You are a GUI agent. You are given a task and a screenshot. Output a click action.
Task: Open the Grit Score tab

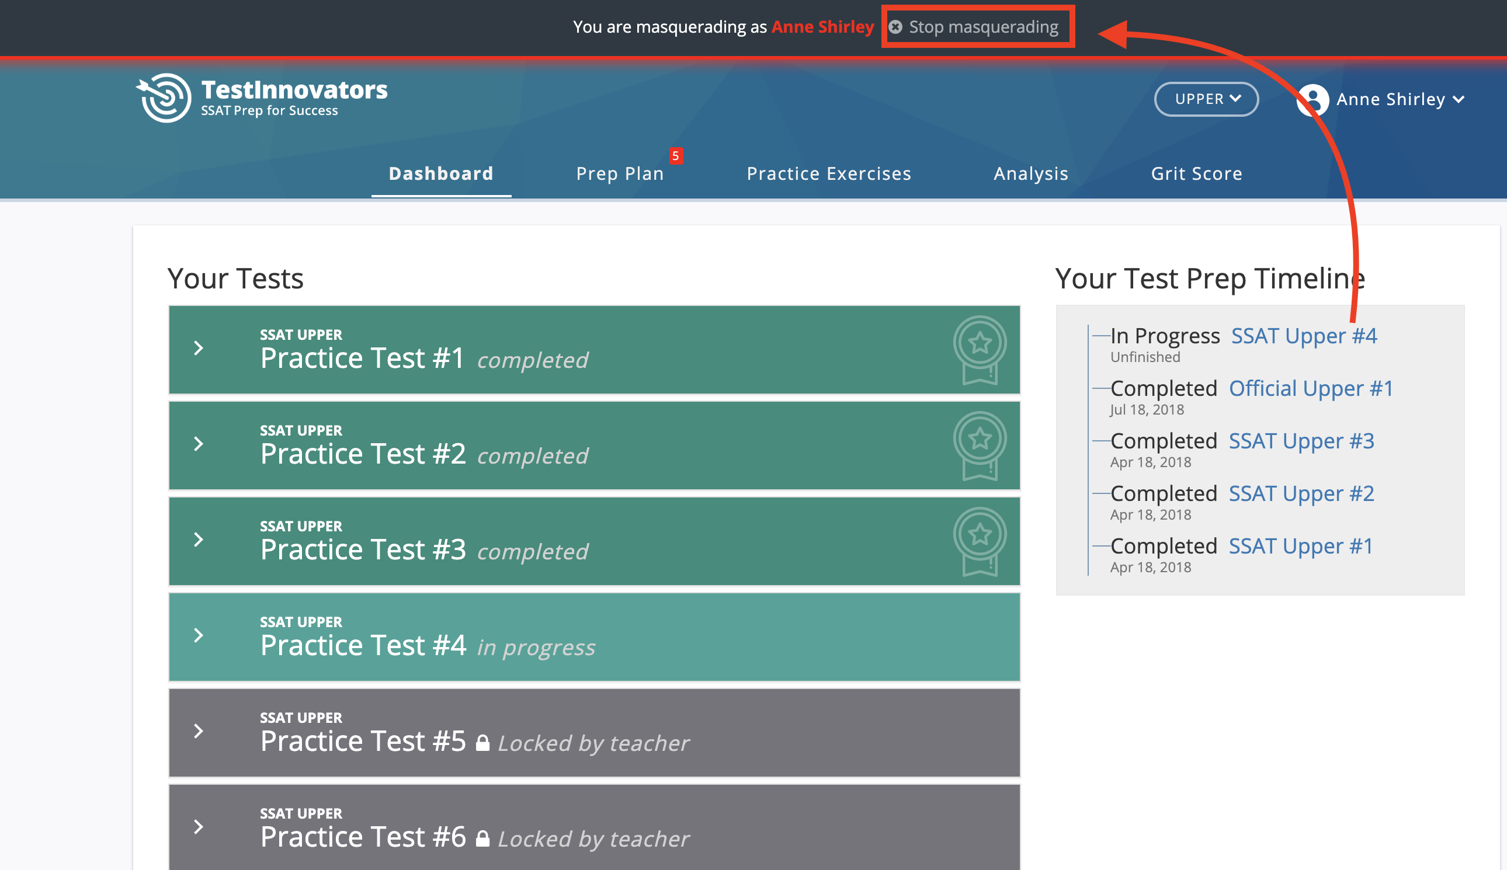tap(1196, 173)
